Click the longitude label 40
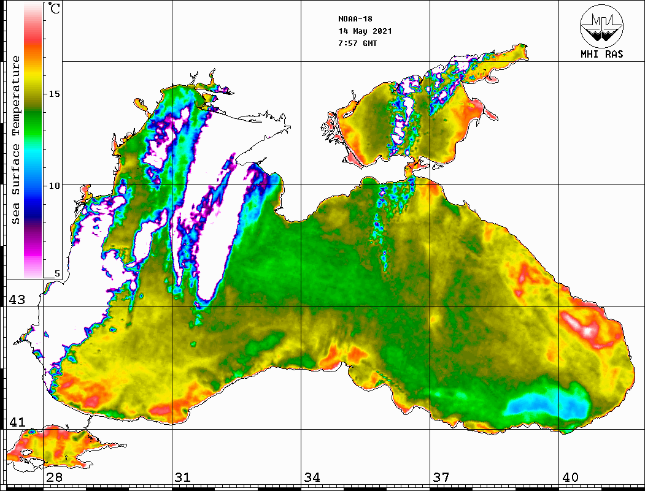 pyautogui.click(x=570, y=477)
